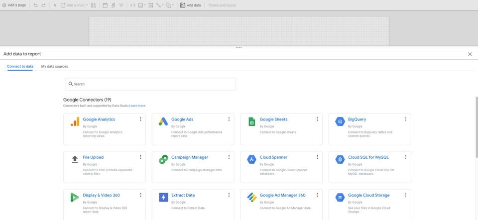478x220 pixels.
Task: Click the Google Sheets connector icon
Action: (251, 122)
